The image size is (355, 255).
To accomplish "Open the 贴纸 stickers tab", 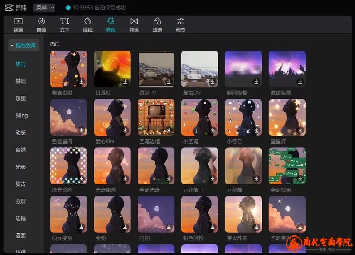I will 88,25.
